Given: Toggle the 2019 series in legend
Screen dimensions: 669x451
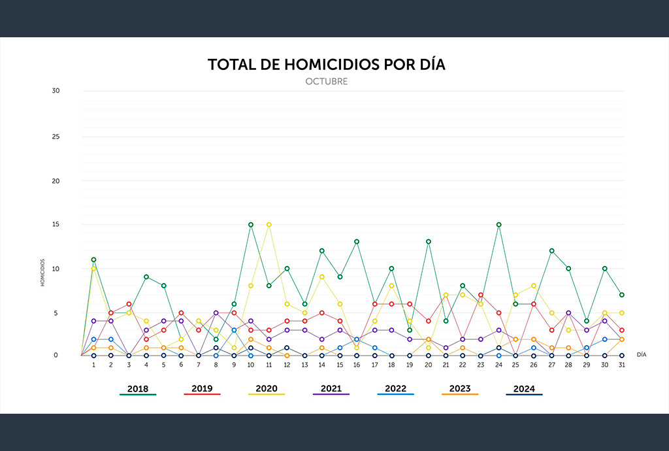Looking at the screenshot, I should pyautogui.click(x=202, y=389).
